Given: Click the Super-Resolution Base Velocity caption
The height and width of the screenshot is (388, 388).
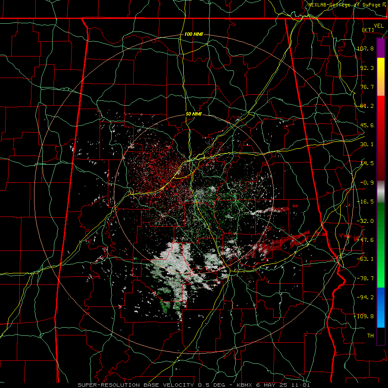Looking at the screenshot, I should pyautogui.click(x=194, y=385).
